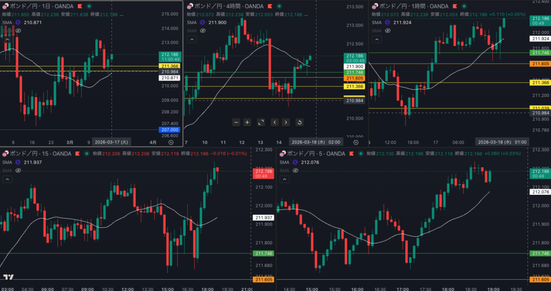The width and height of the screenshot is (551, 291).
Task: Show the hidden SMA on 4-hour chart
Action: pyautogui.click(x=203, y=31)
